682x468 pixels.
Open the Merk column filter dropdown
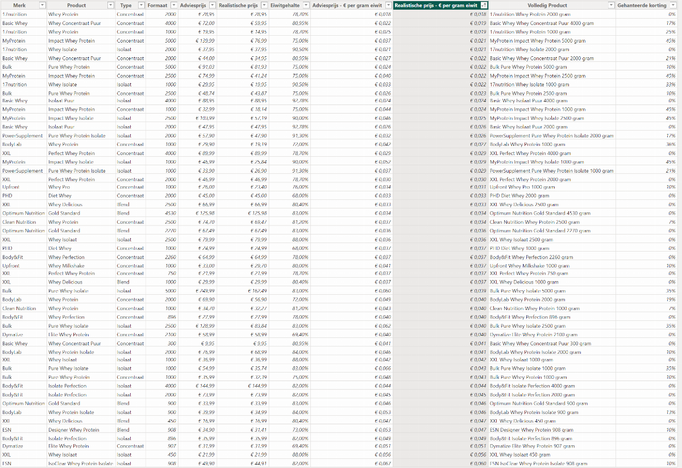click(x=42, y=5)
